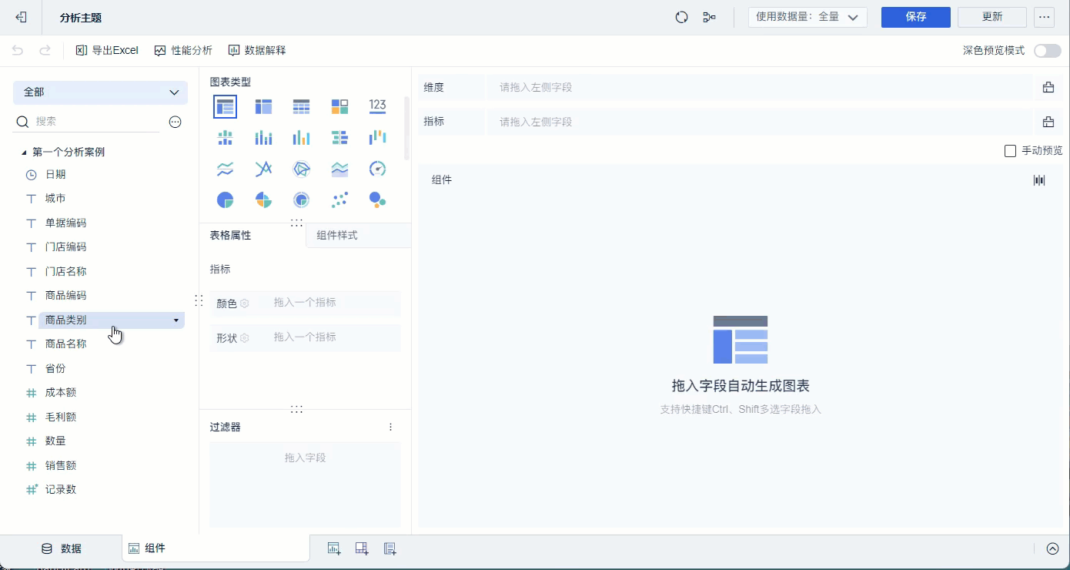1070x570 pixels.
Task: Click the circular refresh icon in header
Action: coord(681,17)
